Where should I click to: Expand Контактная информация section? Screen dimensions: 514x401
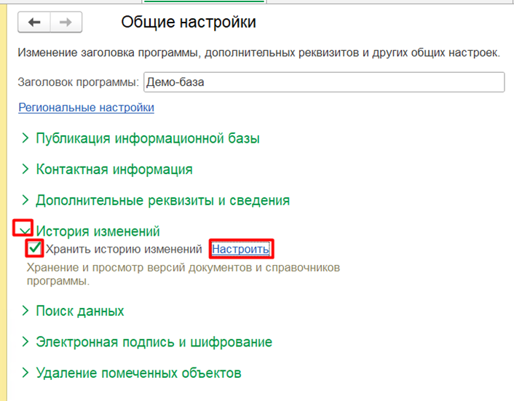(x=107, y=169)
